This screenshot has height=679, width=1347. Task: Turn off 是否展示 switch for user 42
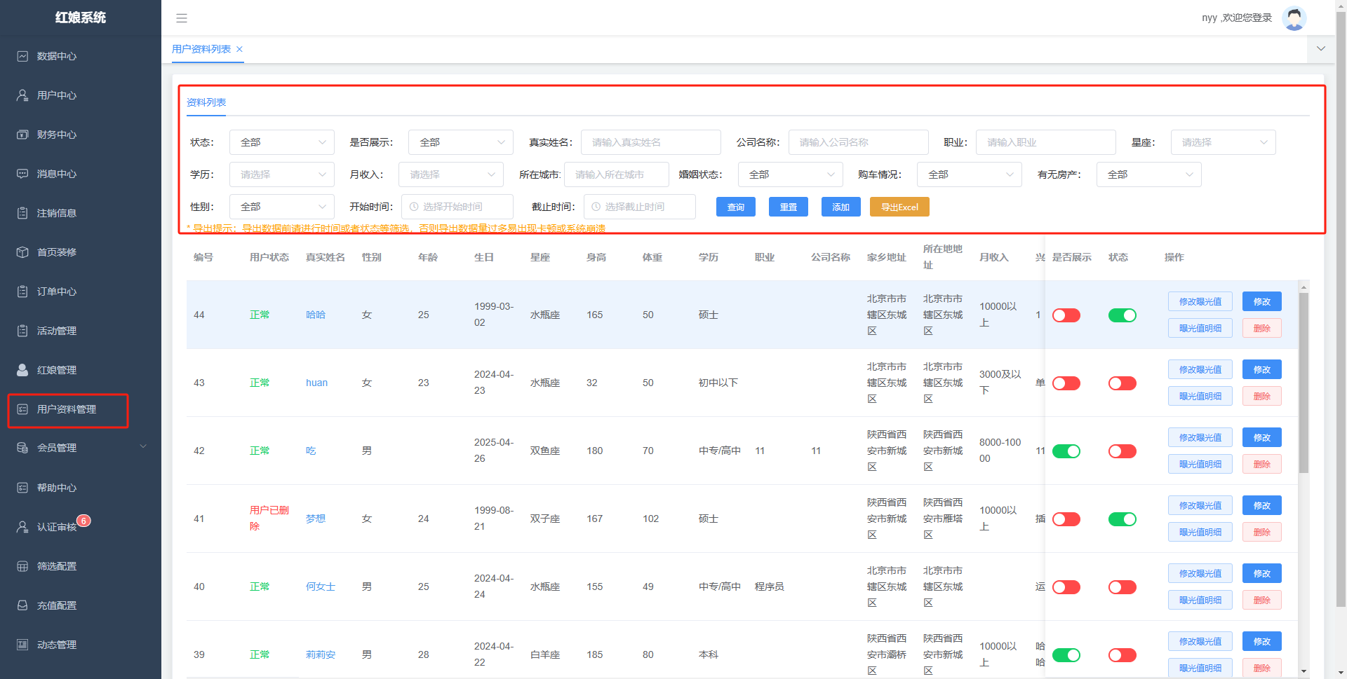pyautogui.click(x=1066, y=451)
